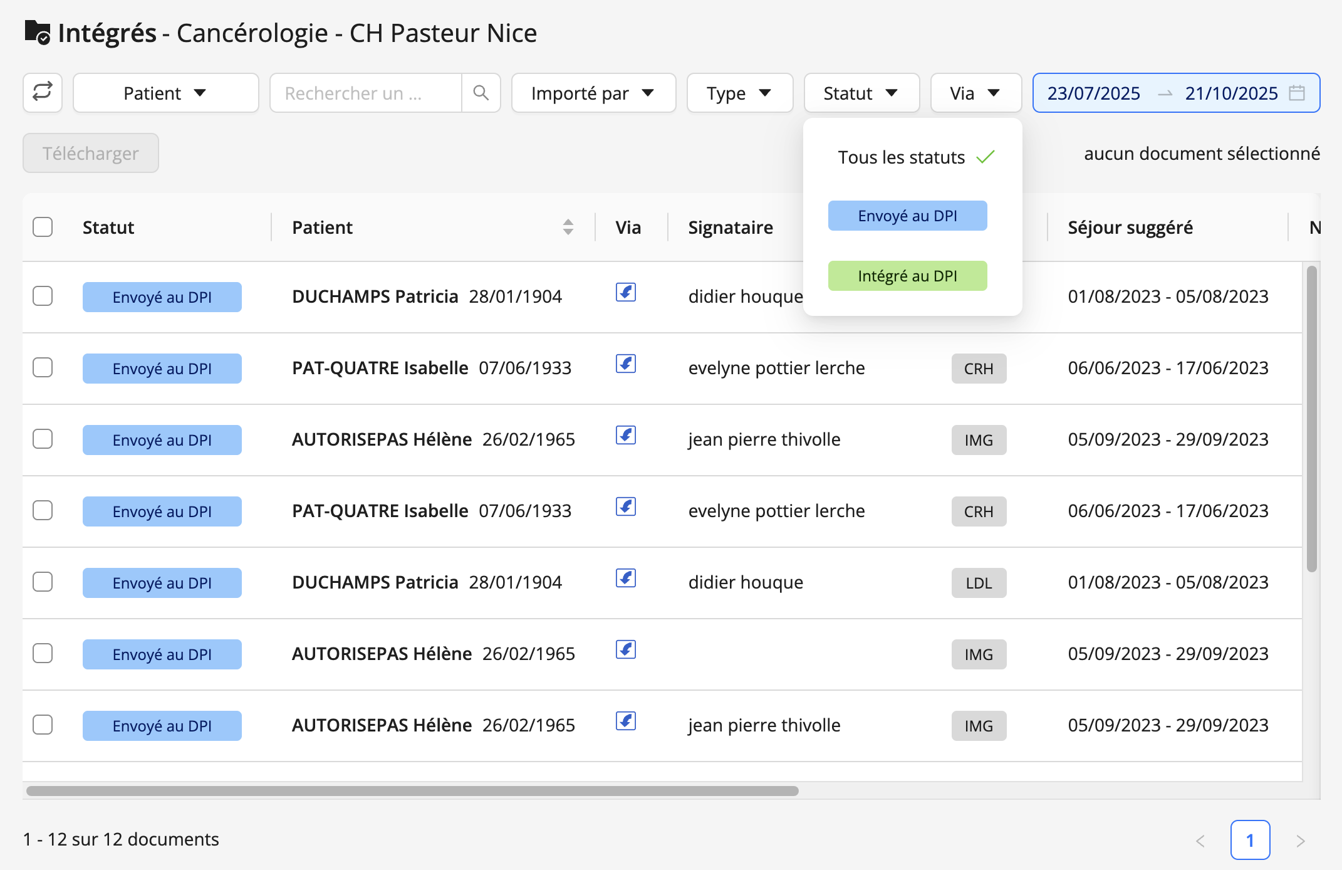
Task: Click the horizontal scrollbar under the table
Action: pos(412,791)
